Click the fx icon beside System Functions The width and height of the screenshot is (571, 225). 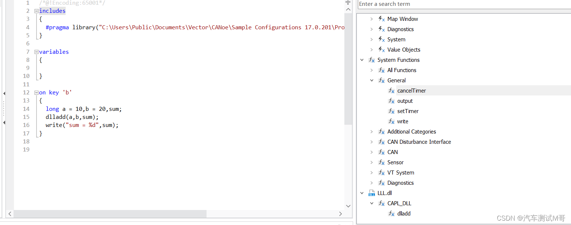click(371, 60)
